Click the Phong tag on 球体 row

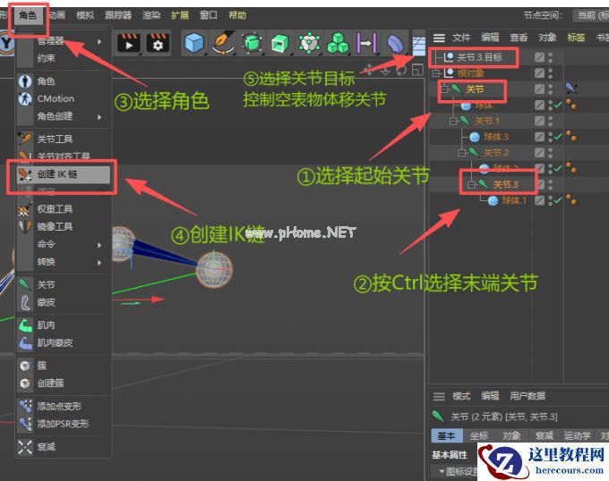pyautogui.click(x=571, y=105)
